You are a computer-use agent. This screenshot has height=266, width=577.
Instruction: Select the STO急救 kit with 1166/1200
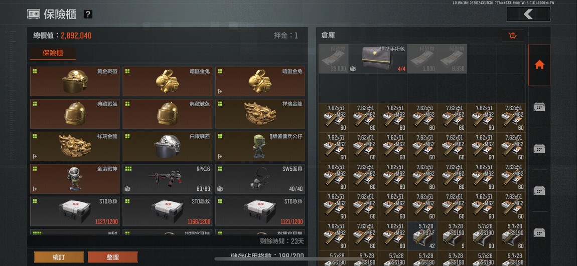coord(168,211)
